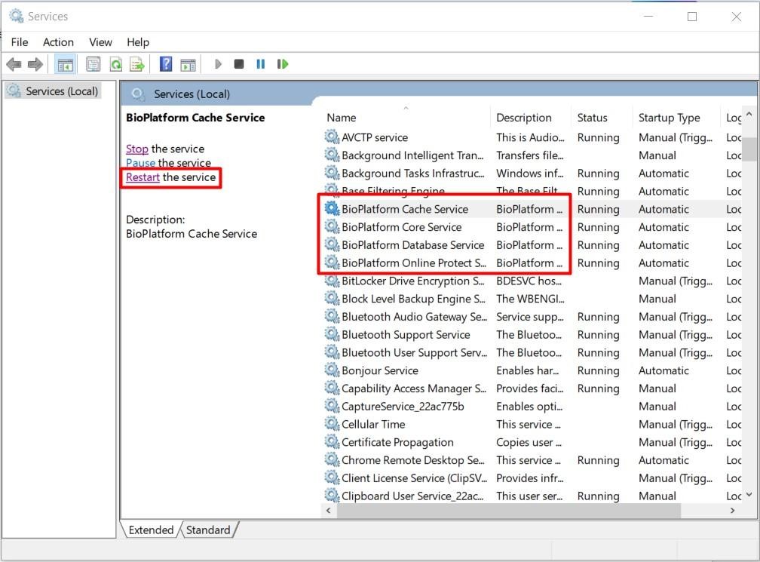Click the horizontal scrollbar thumb
The width and height of the screenshot is (760, 562).
[508, 510]
